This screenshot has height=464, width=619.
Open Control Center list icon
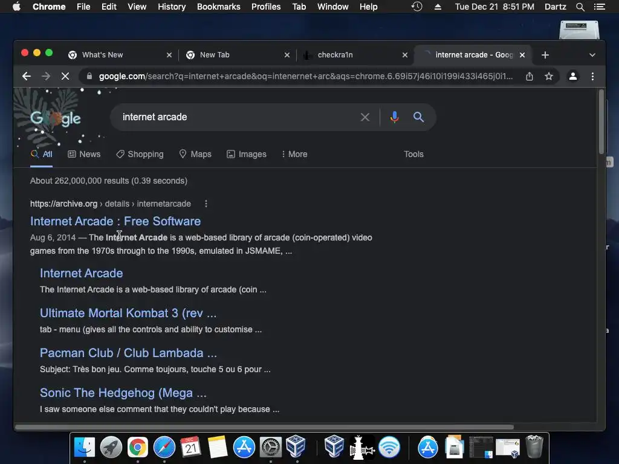point(599,7)
